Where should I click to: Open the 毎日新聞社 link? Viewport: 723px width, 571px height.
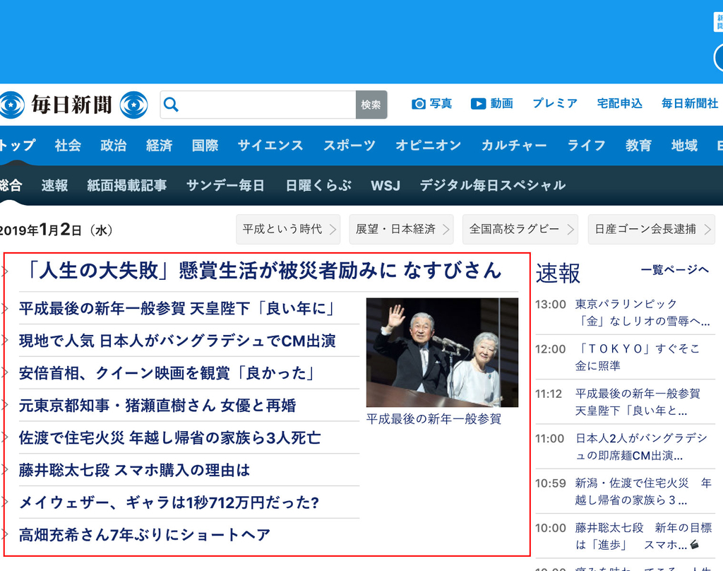tap(690, 103)
